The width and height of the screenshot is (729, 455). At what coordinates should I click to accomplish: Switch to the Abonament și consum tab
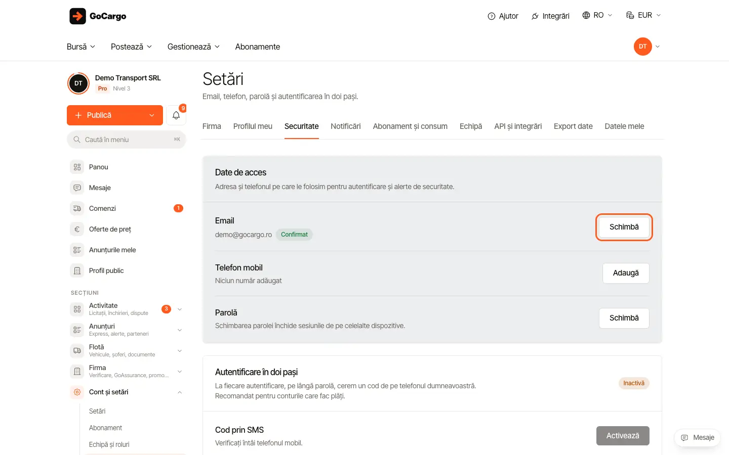coord(410,126)
